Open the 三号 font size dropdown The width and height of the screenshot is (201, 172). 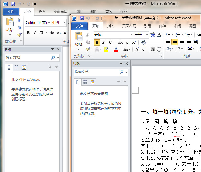point(147,35)
